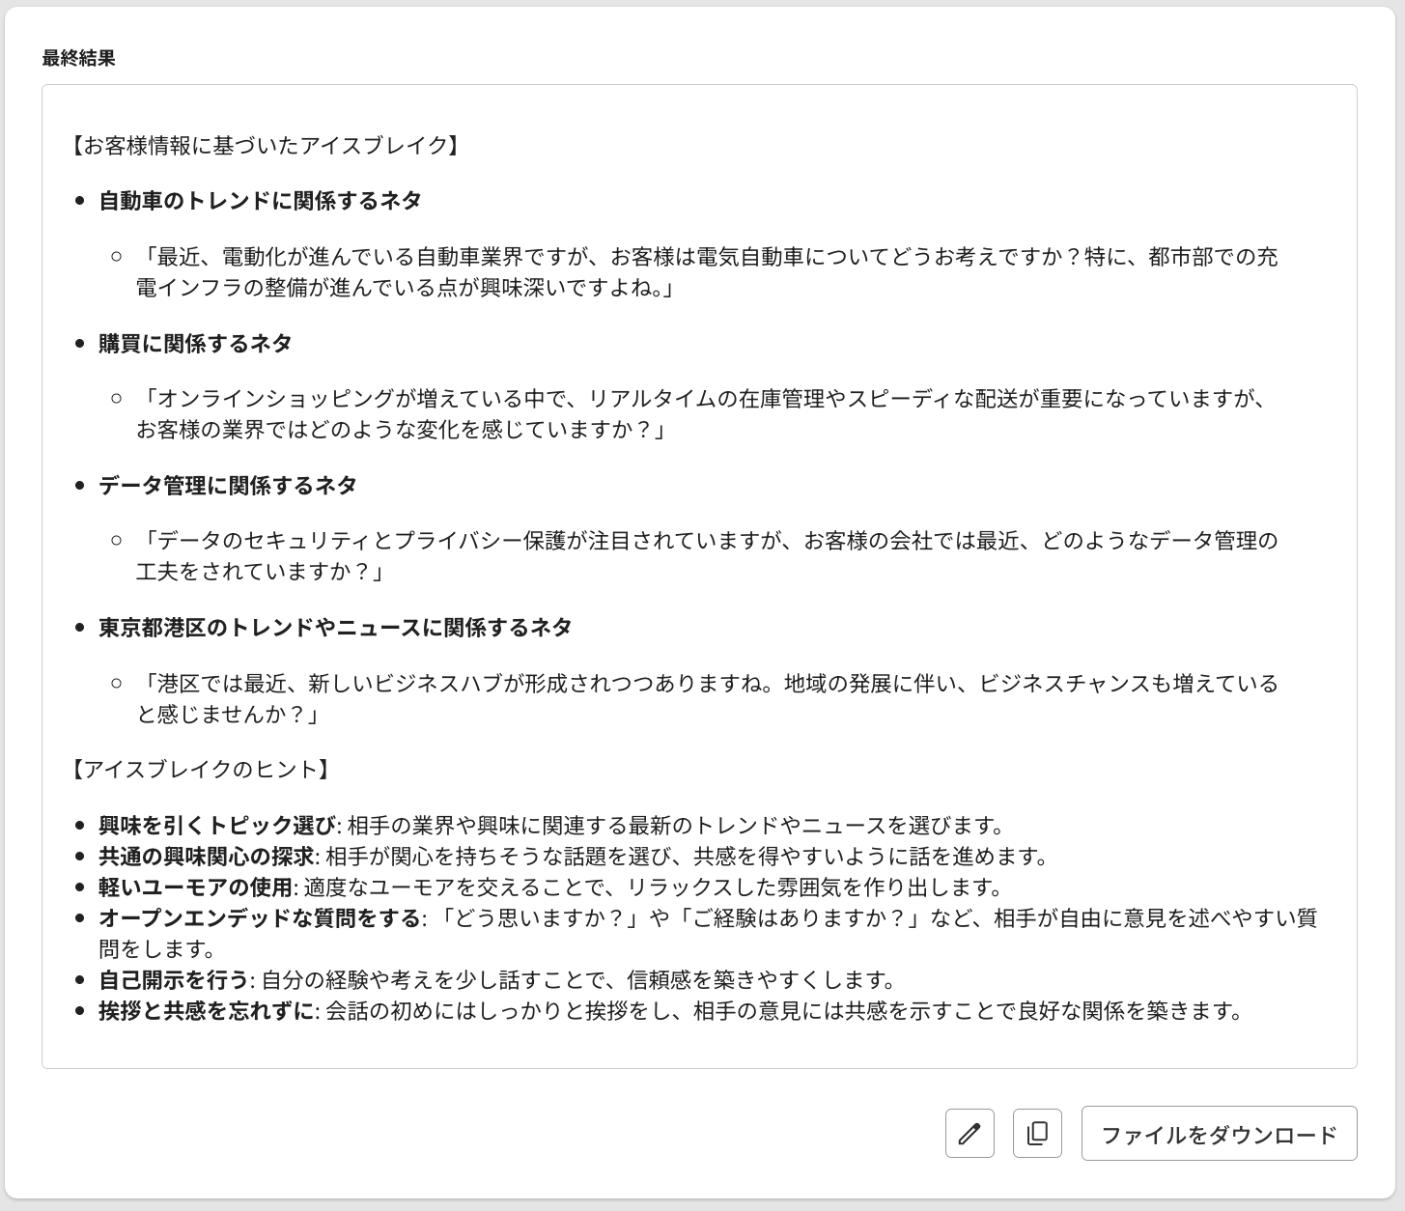
Task: Select the データ管理に関係するネタ bullet heading
Action: (x=228, y=486)
